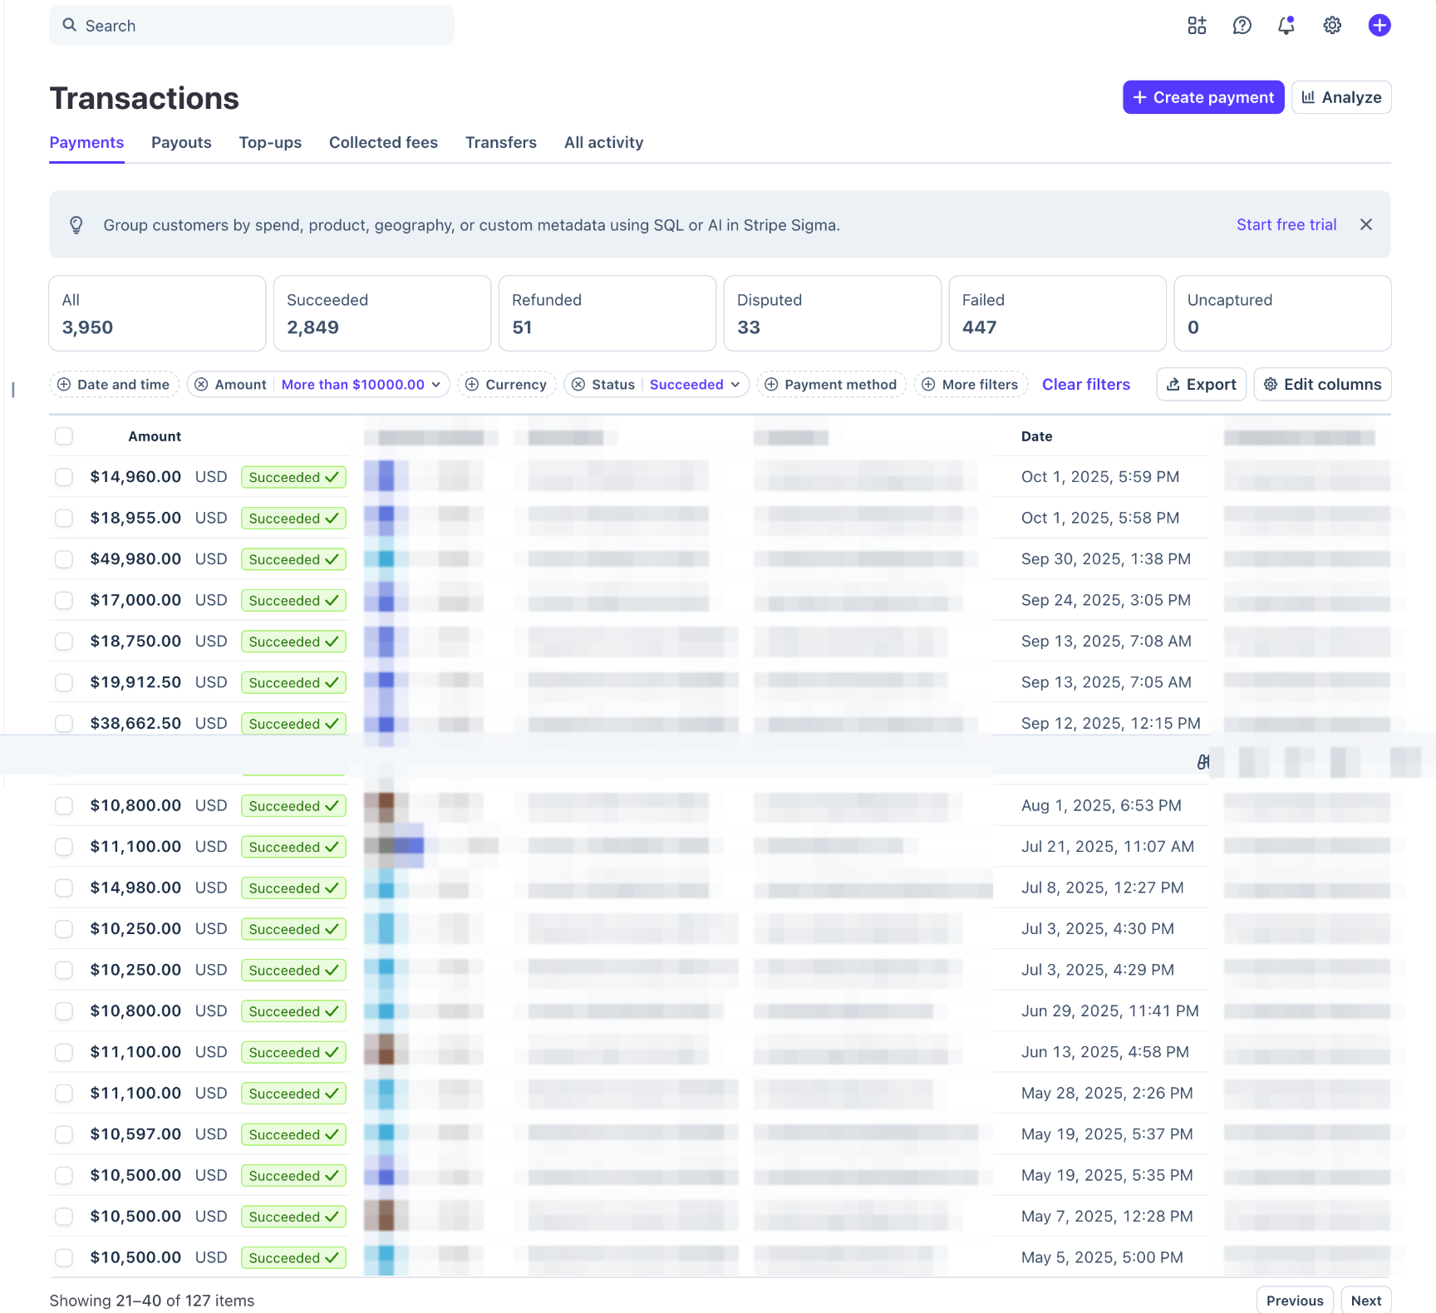Switch to the Collected fees tab

tap(383, 143)
